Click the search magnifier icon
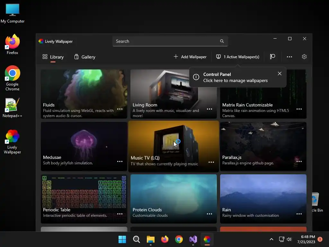 tap(222, 41)
